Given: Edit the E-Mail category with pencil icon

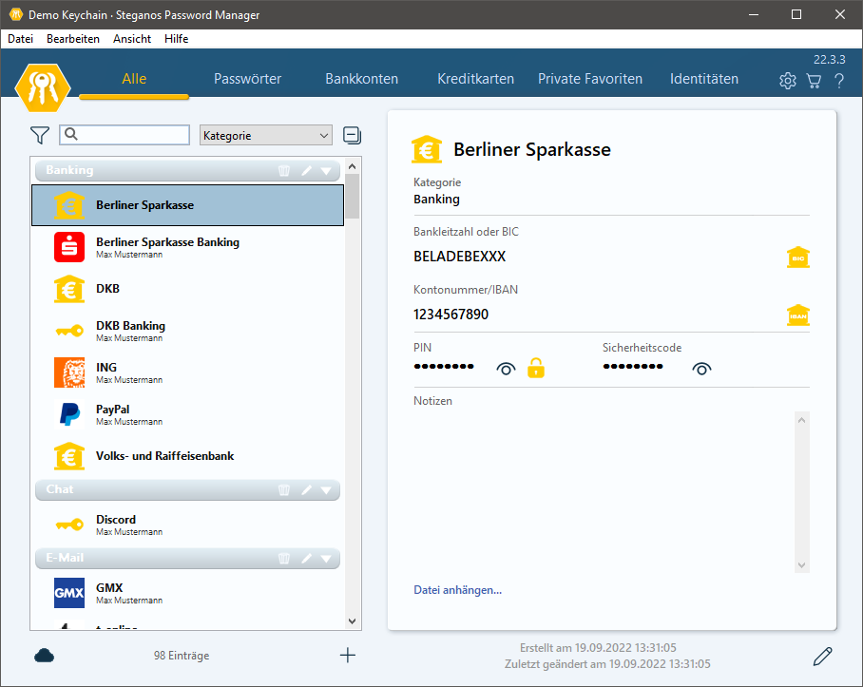Looking at the screenshot, I should pyautogui.click(x=307, y=559).
